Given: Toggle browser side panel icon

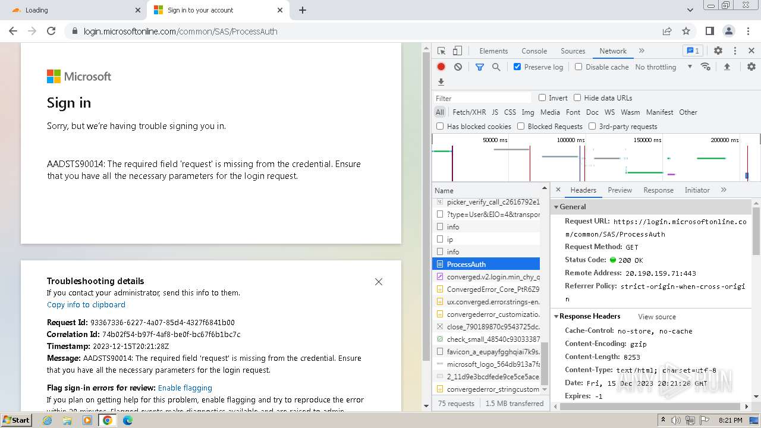Looking at the screenshot, I should (x=709, y=32).
